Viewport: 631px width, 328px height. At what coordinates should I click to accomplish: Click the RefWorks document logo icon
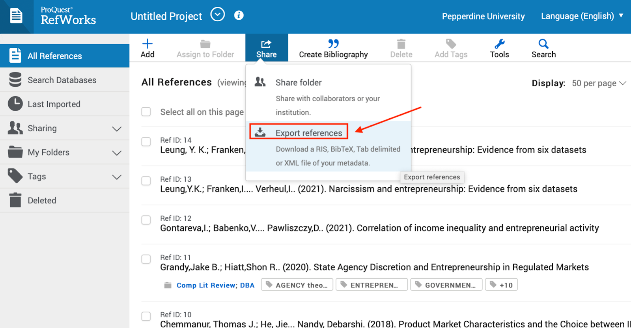pos(16,16)
